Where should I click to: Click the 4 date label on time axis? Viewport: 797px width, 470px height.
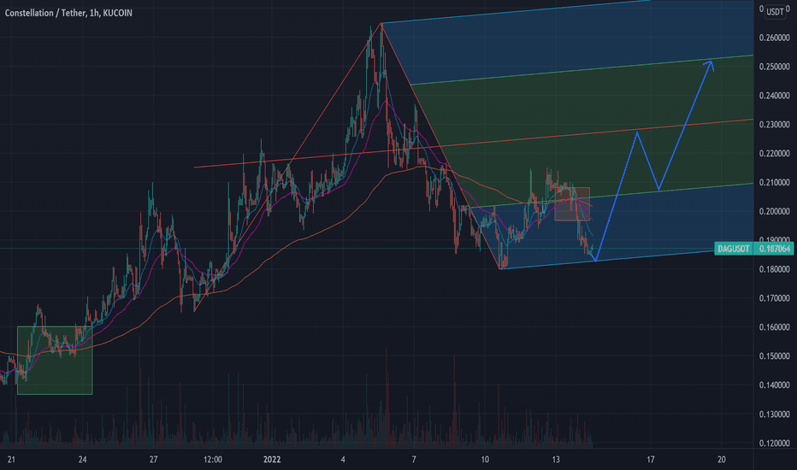point(343,460)
